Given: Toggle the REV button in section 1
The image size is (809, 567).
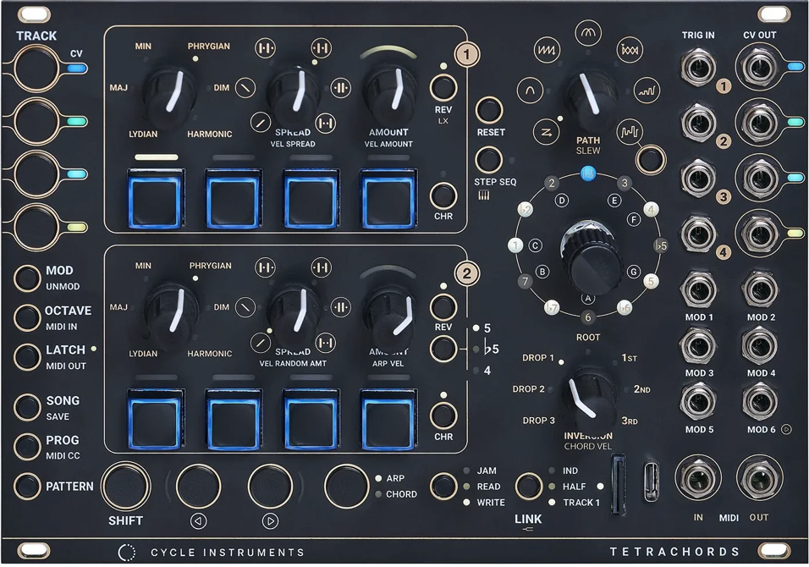Looking at the screenshot, I should tap(443, 87).
